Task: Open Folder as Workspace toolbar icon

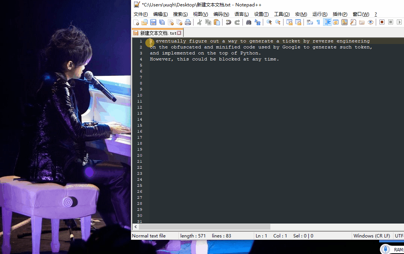Action: click(362, 23)
